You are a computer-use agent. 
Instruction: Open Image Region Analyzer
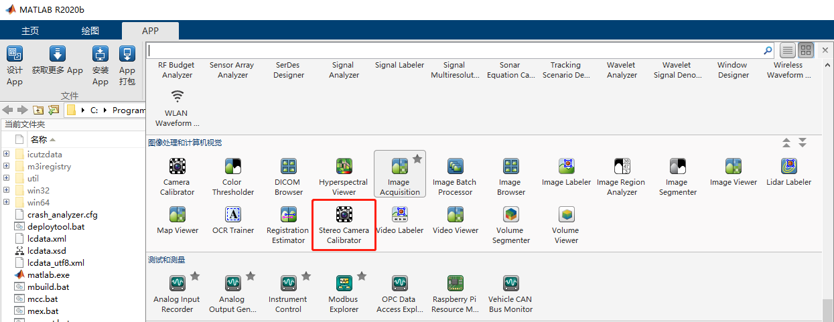pyautogui.click(x=622, y=175)
